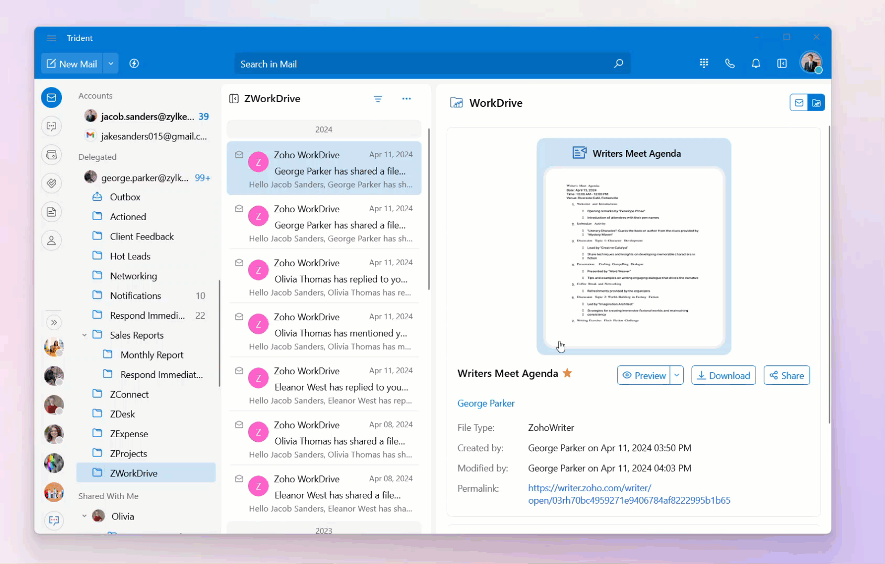Image resolution: width=885 pixels, height=564 pixels.
Task: Open the apps grid icon
Action: click(x=704, y=63)
